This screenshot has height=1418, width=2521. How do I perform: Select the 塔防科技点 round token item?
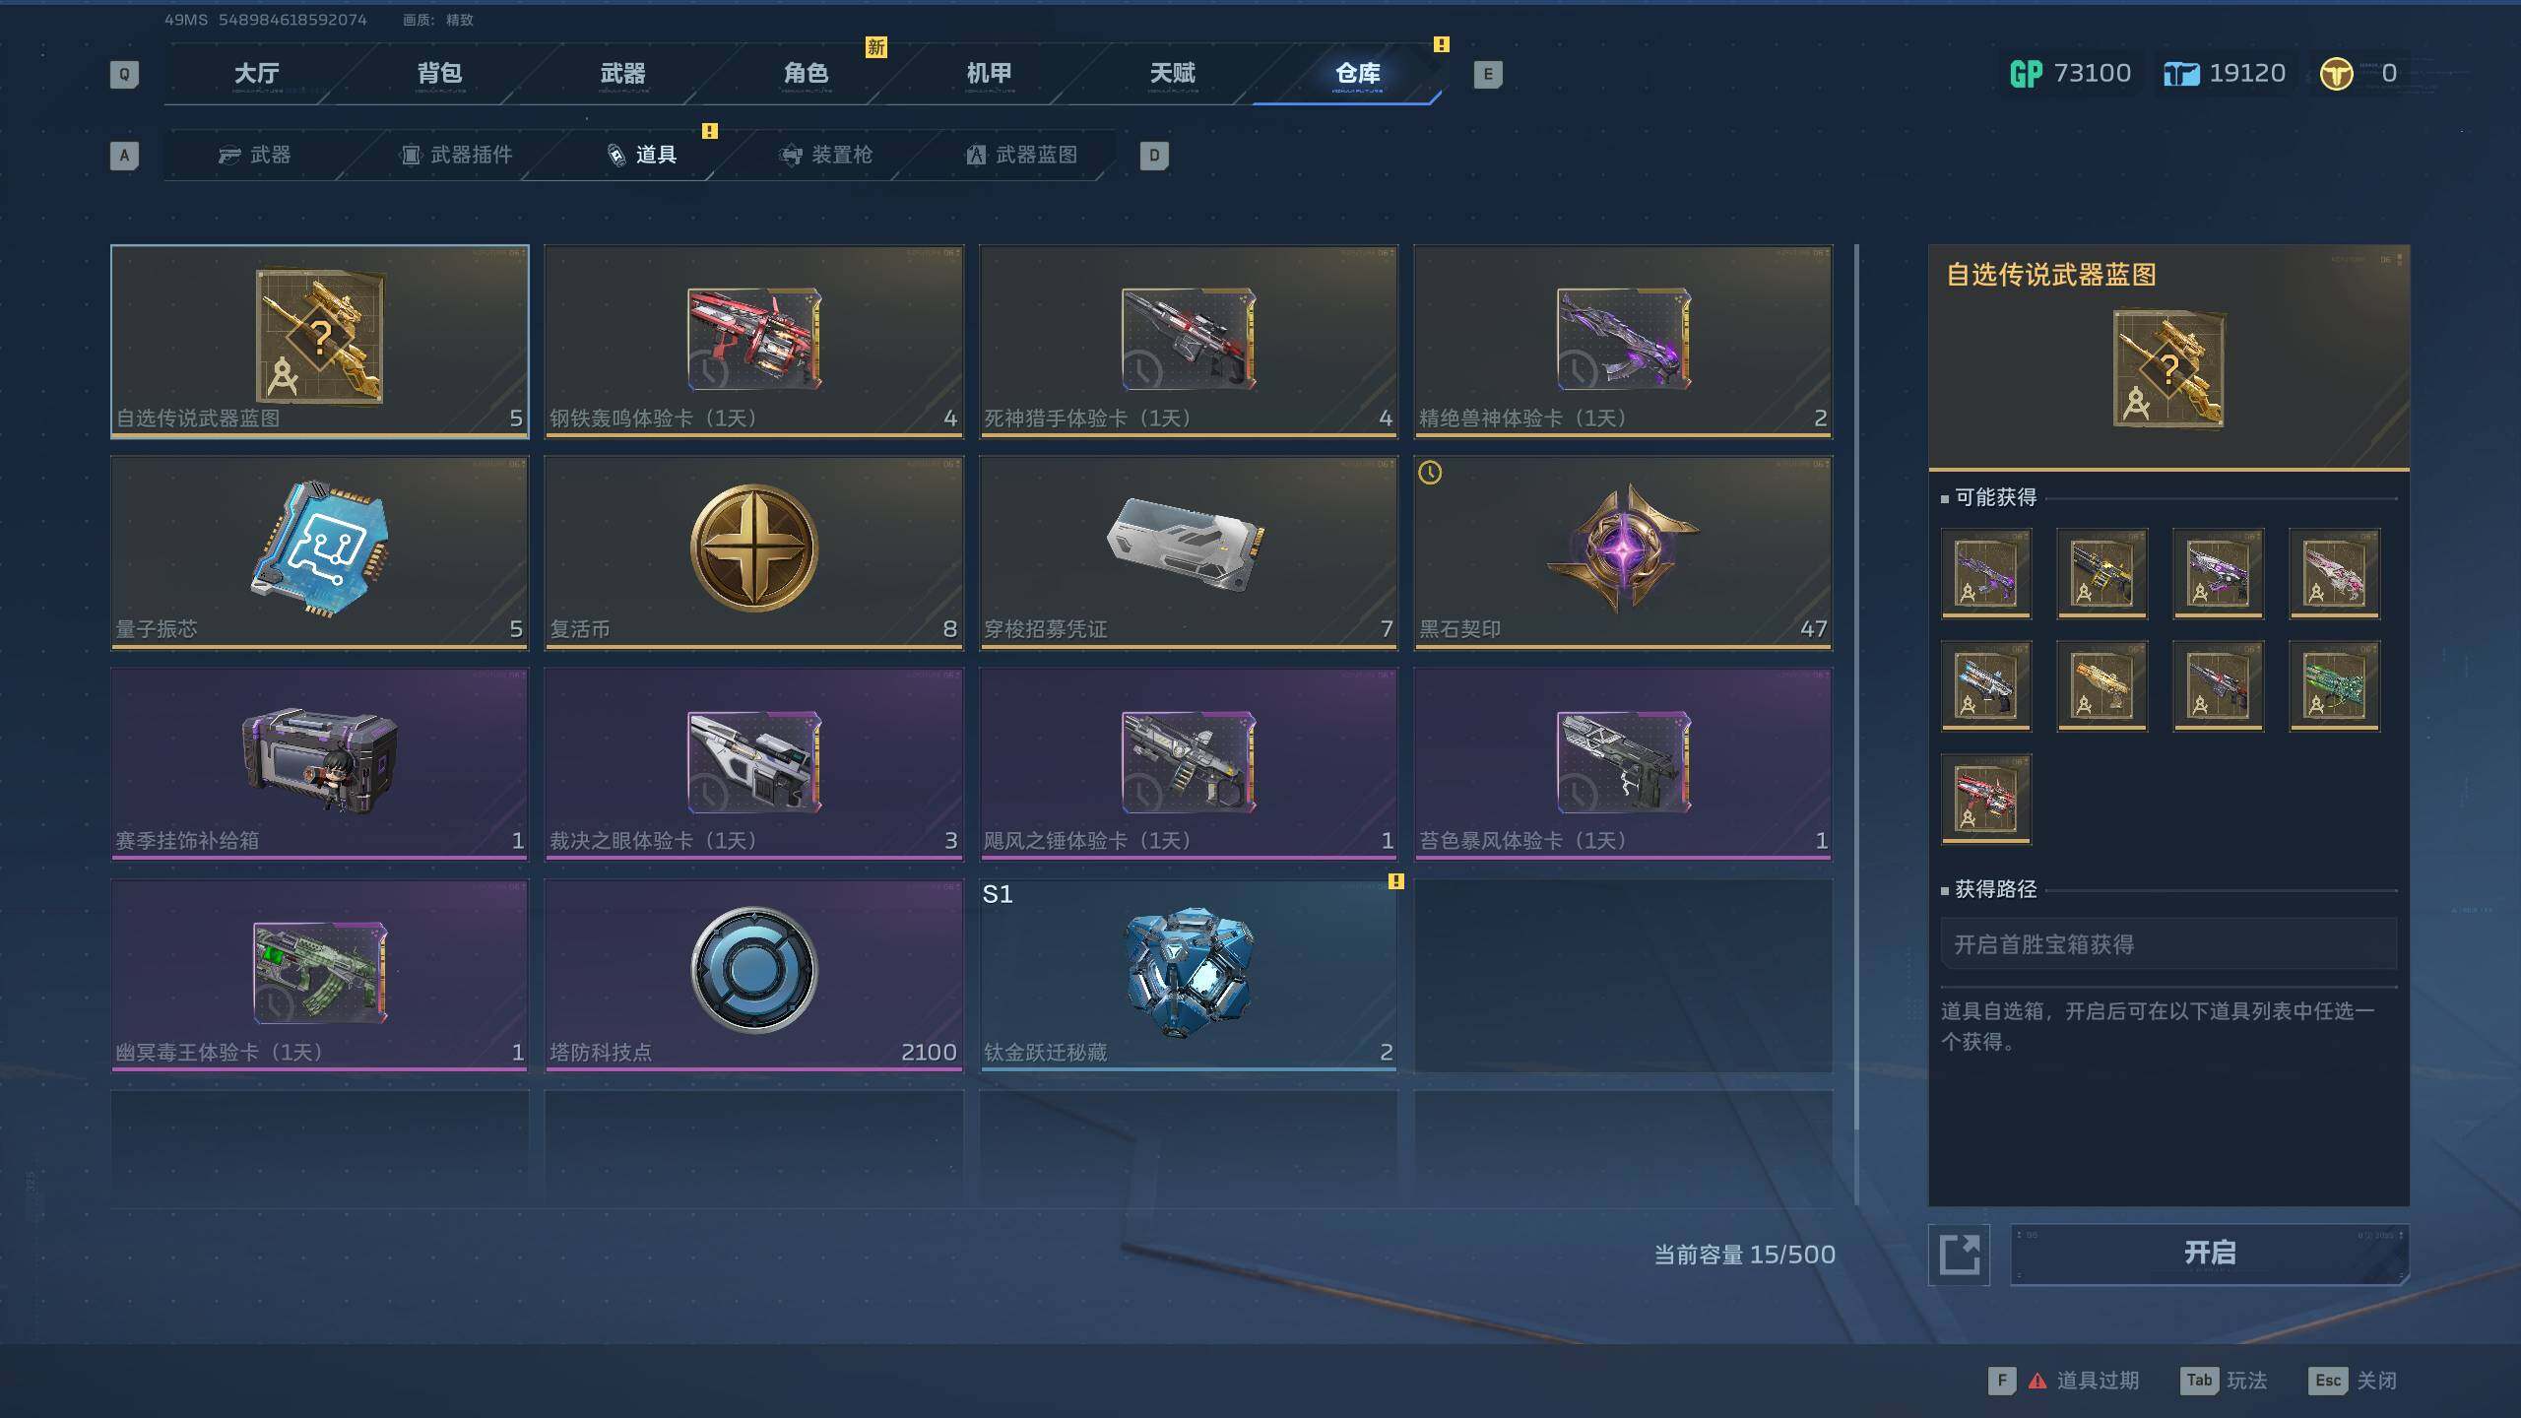(753, 975)
